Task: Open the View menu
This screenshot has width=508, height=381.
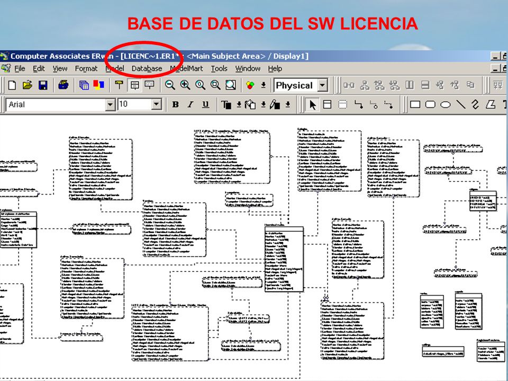Action: pos(60,69)
